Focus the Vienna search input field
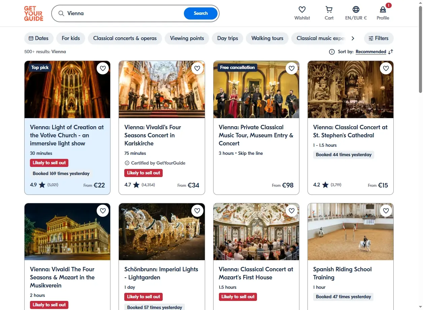This screenshot has width=423, height=310. 125,13
